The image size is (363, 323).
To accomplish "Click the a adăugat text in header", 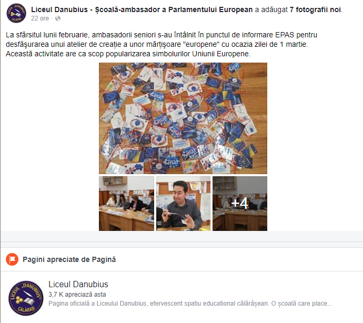I will [x=271, y=9].
